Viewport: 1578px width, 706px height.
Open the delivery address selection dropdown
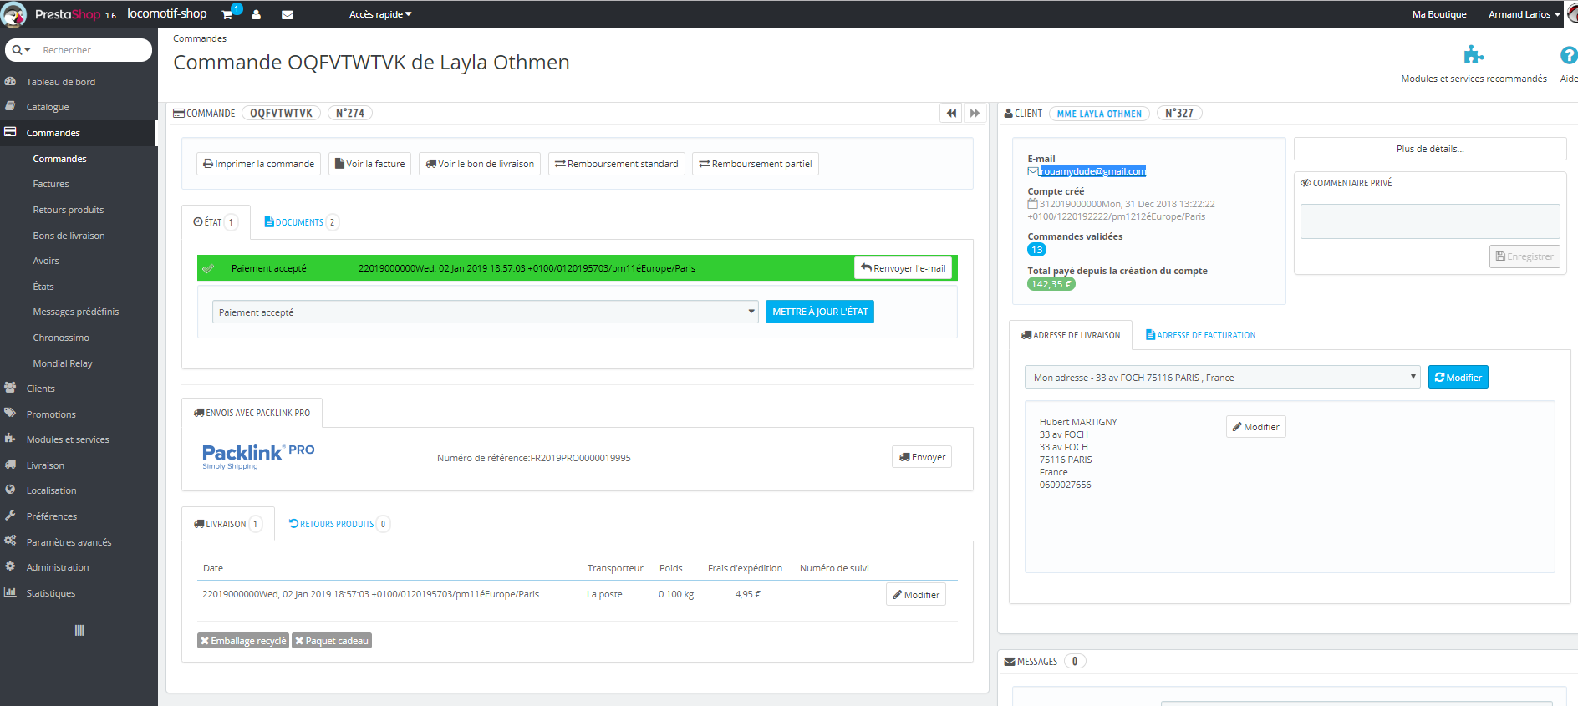[x=1222, y=377]
